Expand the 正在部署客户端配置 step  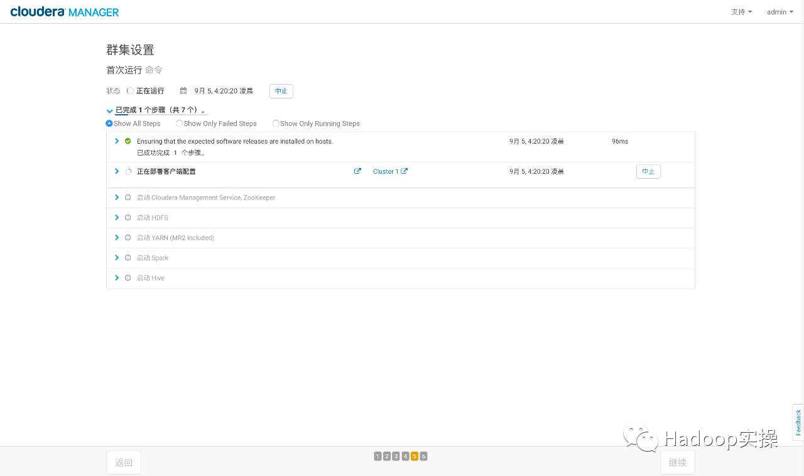[117, 171]
